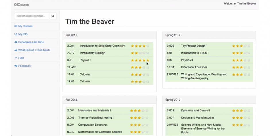The width and height of the screenshot is (270, 136).
Task: Open the Feedback link in sidebar
Action: point(24,66)
